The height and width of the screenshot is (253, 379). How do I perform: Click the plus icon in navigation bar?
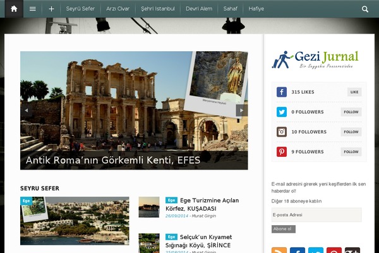(x=51, y=9)
